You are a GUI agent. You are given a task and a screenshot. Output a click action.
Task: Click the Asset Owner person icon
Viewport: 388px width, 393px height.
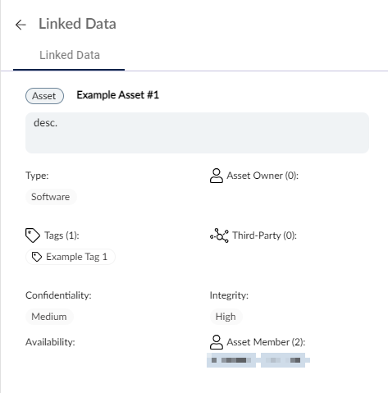coord(217,176)
